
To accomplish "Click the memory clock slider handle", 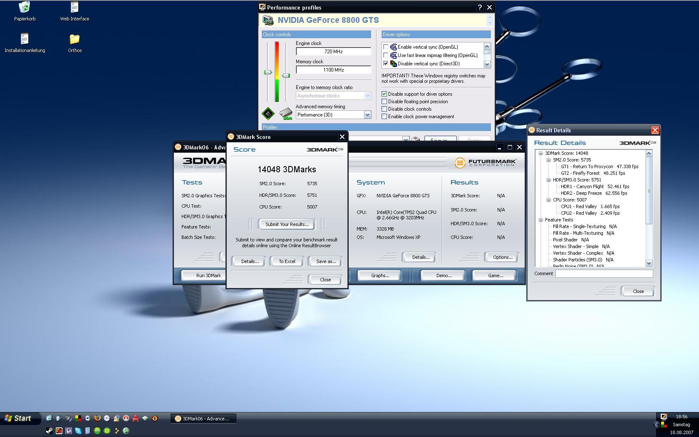I will tap(286, 76).
